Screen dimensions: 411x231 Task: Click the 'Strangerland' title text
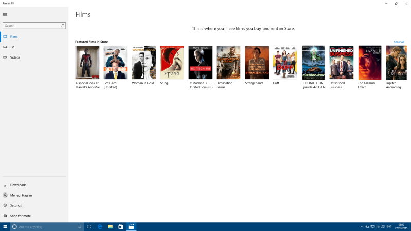(254, 83)
